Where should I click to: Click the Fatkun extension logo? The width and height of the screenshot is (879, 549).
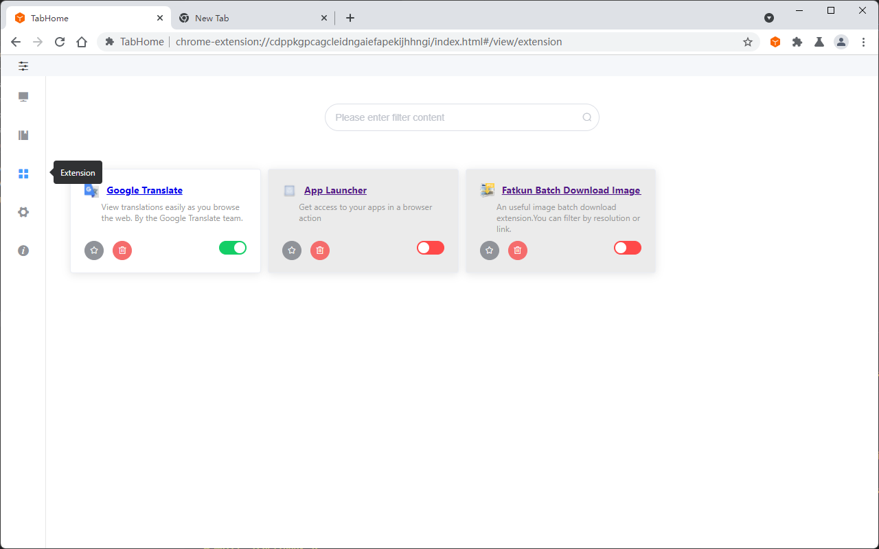click(487, 189)
